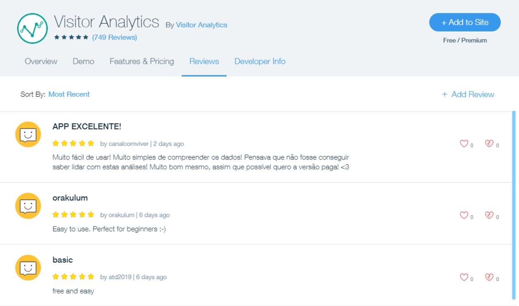Click star rating of basic review
The image size is (519, 306).
pos(74,277)
